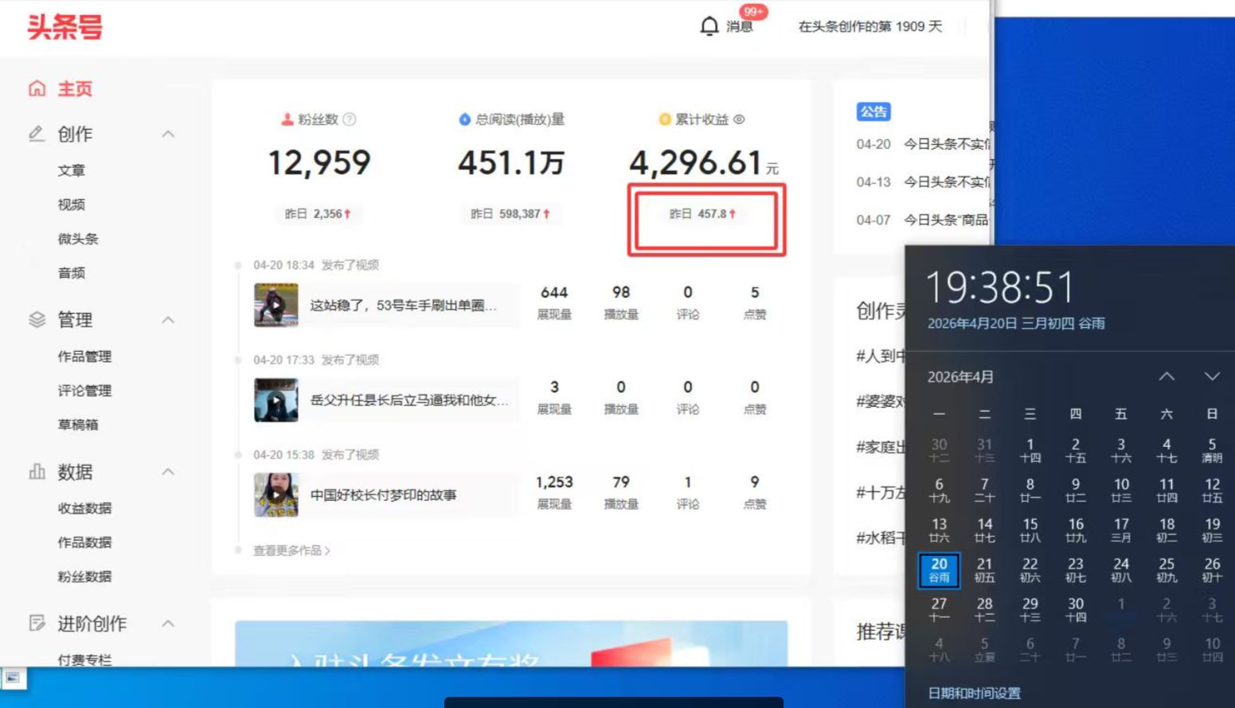Open video titled 中国好校长付梦印的故事
This screenshot has width=1235, height=708.
click(x=383, y=495)
